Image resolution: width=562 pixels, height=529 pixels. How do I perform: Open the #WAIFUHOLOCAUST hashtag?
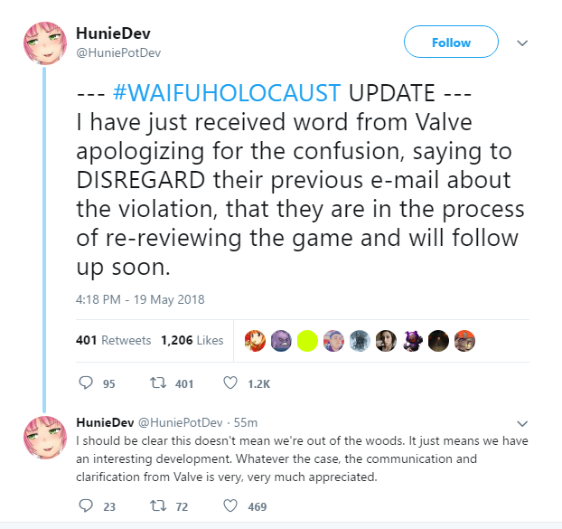tap(227, 92)
